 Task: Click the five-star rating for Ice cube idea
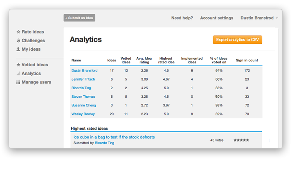(x=241, y=140)
